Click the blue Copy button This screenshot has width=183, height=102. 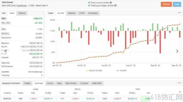tap(177, 4)
